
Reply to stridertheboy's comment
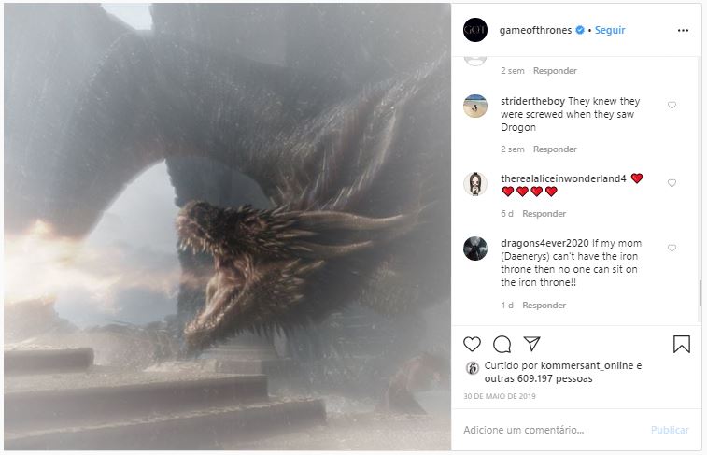[555, 149]
